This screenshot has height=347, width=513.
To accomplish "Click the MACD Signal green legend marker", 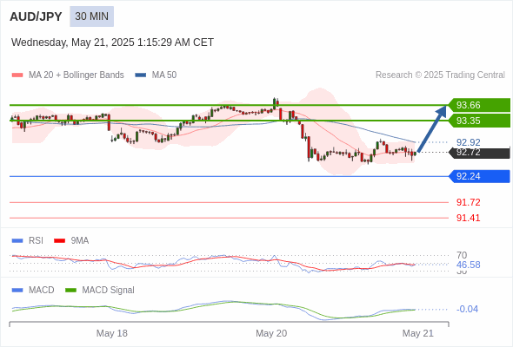I will pos(70,291).
